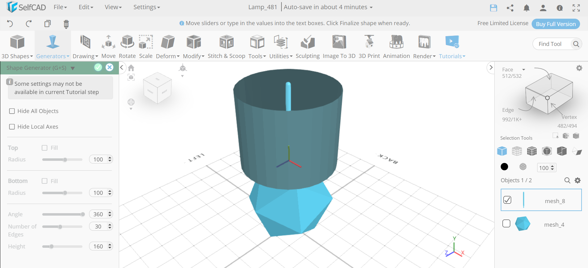The width and height of the screenshot is (588, 268).
Task: Choose the blue cube selection mode
Action: 502,151
